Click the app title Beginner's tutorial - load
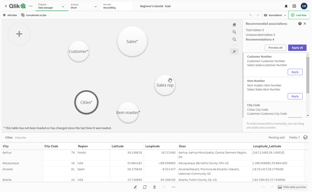The width and height of the screenshot is (312, 192). click(155, 6)
